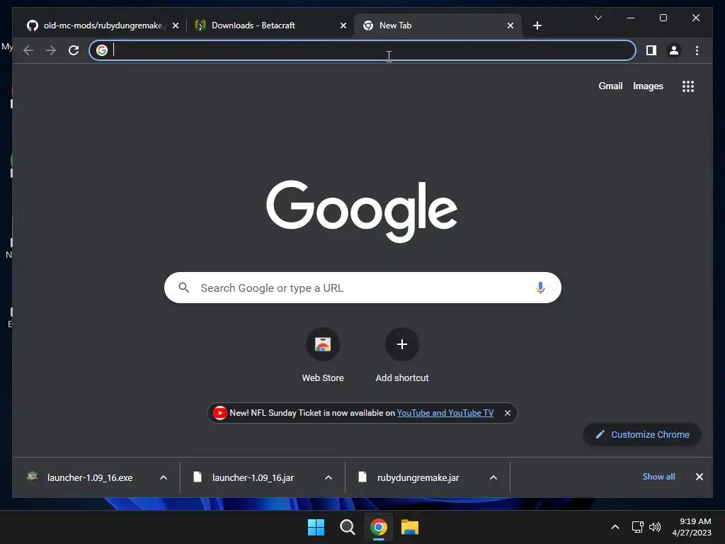This screenshot has height=544, width=725.
Task: Go forward using the browser forward arrow
Action: [x=51, y=50]
